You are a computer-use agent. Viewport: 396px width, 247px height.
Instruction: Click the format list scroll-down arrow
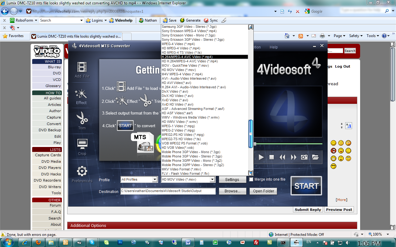251,173
